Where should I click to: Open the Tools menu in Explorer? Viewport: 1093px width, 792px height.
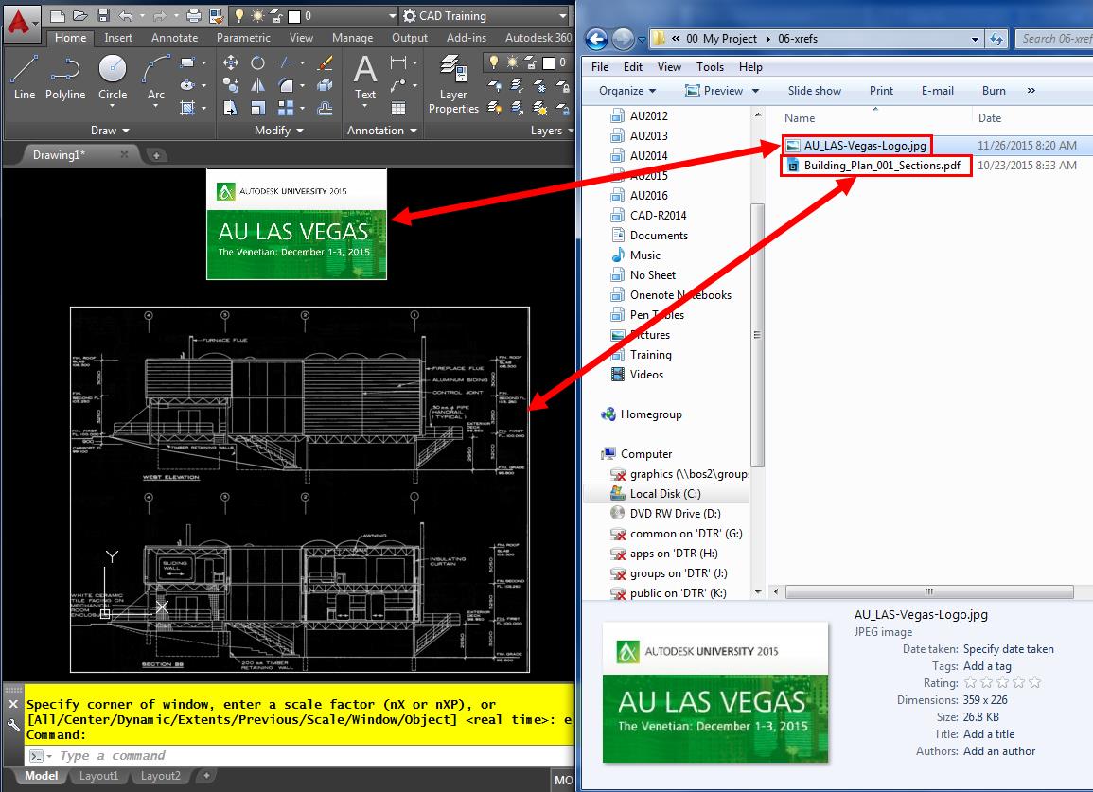tap(710, 66)
